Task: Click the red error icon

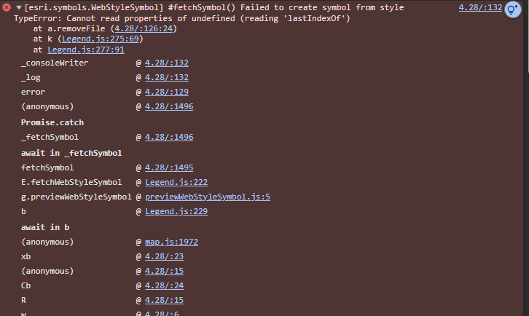Action: point(7,7)
